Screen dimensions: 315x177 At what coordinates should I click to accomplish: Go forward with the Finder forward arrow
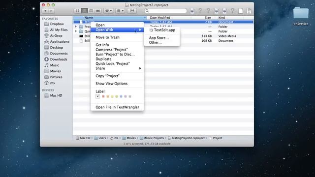[x=51, y=11]
